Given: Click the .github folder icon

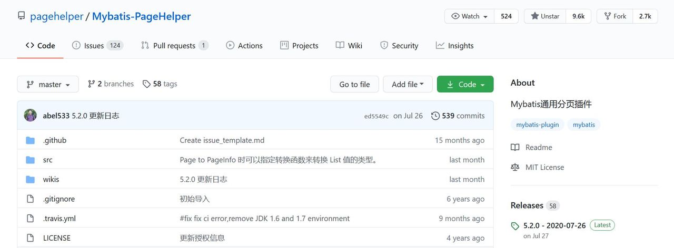Looking at the screenshot, I should pos(31,140).
